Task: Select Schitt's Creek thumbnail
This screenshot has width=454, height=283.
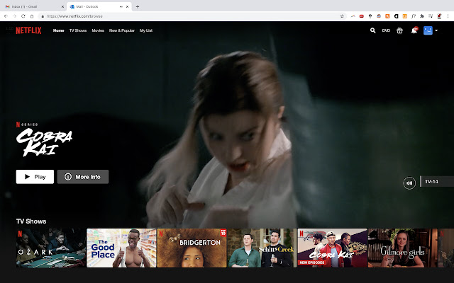Action: (262, 248)
